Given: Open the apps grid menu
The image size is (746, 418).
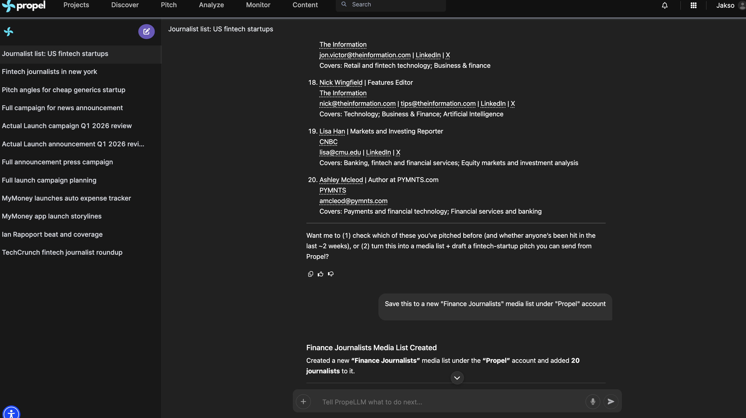Looking at the screenshot, I should (x=693, y=5).
